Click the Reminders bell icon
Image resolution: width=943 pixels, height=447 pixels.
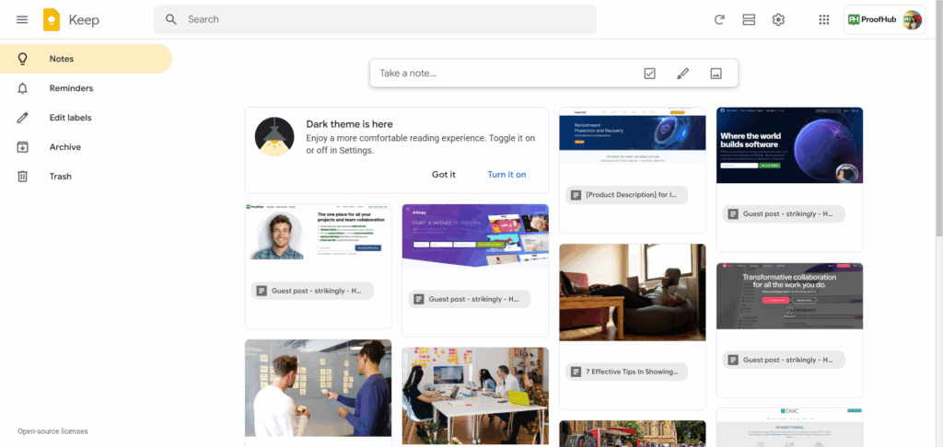point(22,88)
